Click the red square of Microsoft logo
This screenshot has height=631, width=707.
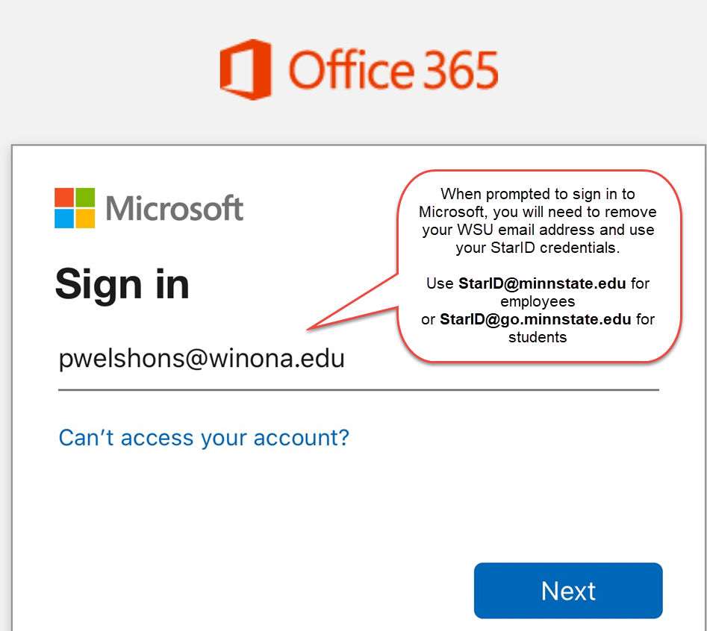pyautogui.click(x=64, y=197)
